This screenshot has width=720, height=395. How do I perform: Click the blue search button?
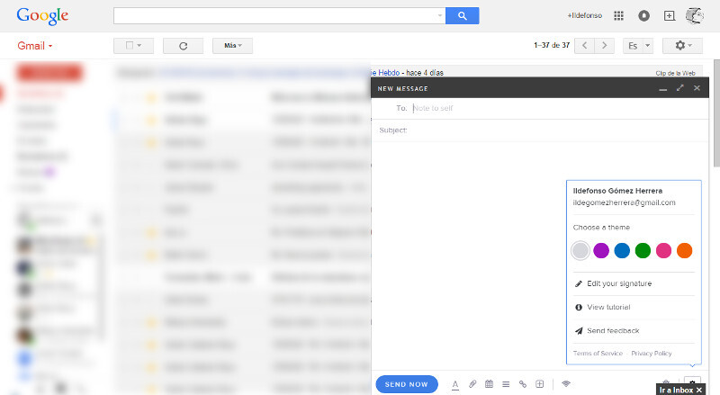[x=463, y=15]
